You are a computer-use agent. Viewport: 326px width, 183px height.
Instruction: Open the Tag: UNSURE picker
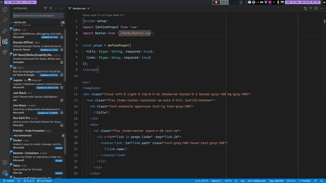point(276,181)
